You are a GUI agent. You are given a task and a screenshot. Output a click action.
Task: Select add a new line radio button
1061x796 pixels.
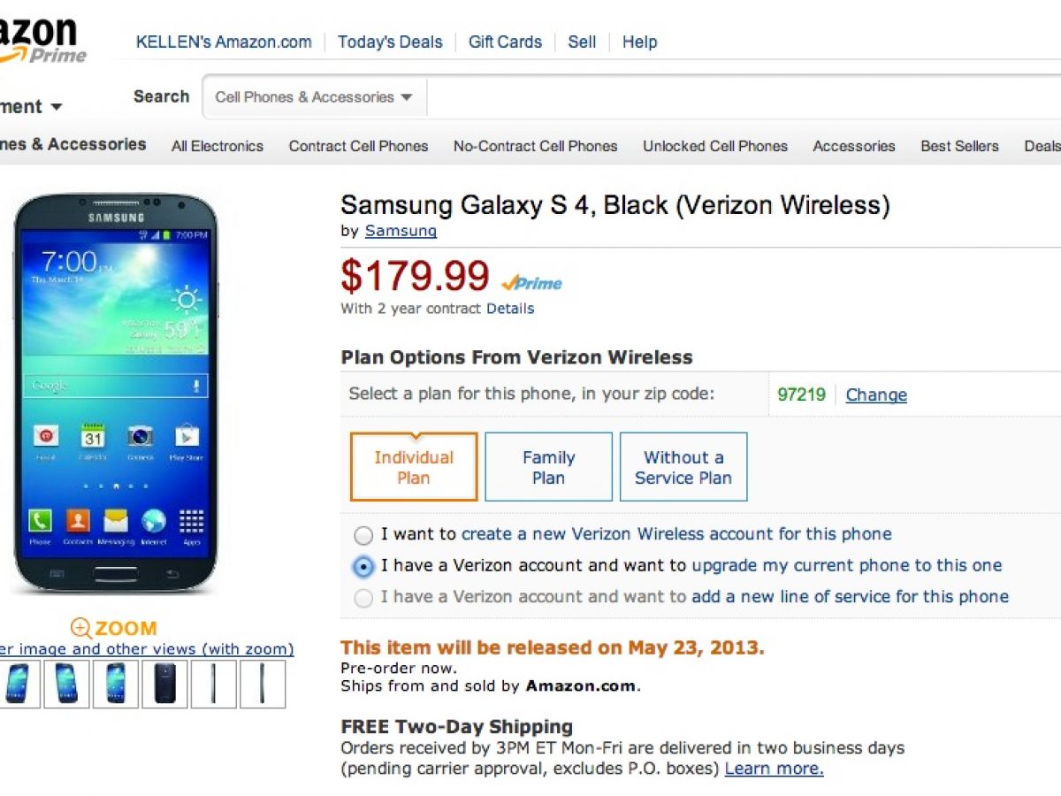363,599
